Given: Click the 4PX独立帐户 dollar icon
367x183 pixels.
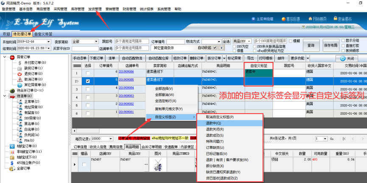Looking at the screenshot, I should pos(12,163).
